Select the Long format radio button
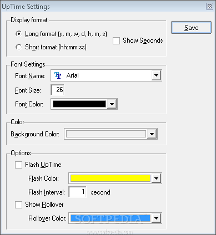 (x=18, y=34)
